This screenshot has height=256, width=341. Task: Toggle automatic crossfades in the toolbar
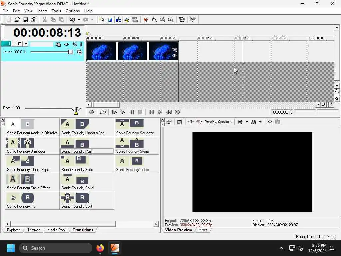tap(110, 20)
